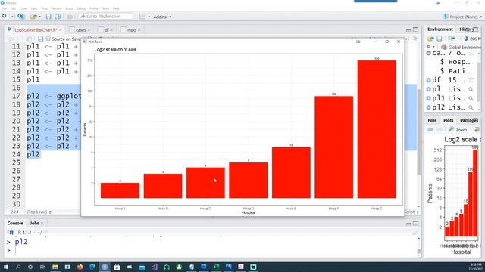Click the Windows Start button

click(x=5, y=267)
